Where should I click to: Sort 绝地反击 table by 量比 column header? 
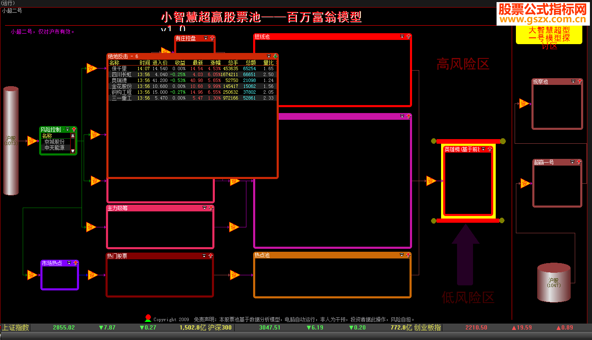[x=268, y=63]
